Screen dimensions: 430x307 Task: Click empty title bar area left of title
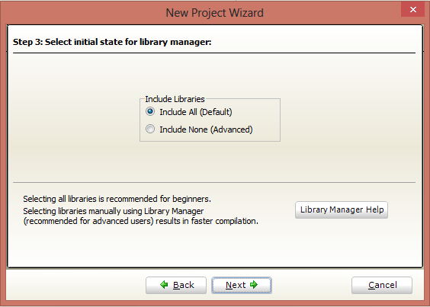(x=82, y=13)
